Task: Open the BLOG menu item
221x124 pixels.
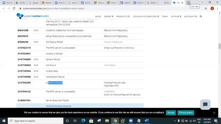Action: pyautogui.click(x=98, y=17)
